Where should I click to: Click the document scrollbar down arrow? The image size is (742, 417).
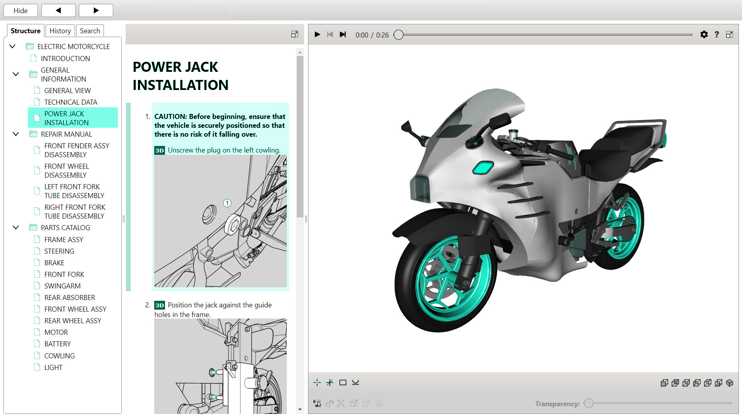(300, 409)
